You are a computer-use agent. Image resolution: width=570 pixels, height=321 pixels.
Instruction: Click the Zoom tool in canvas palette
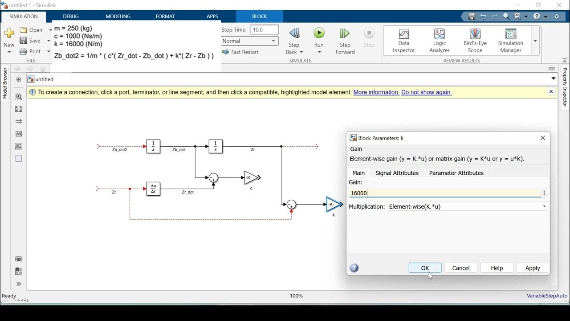tap(19, 96)
